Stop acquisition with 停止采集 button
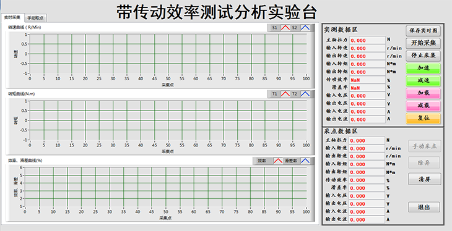Screen dimensions: 452x231 (423, 55)
